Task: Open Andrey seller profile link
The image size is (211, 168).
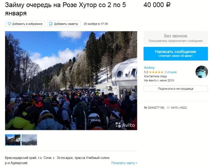Action: tap(149, 67)
